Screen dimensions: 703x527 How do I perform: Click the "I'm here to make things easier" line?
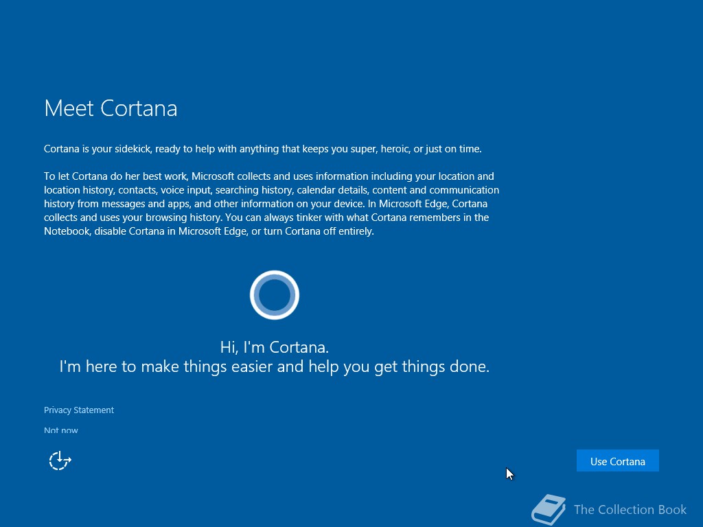click(x=275, y=366)
